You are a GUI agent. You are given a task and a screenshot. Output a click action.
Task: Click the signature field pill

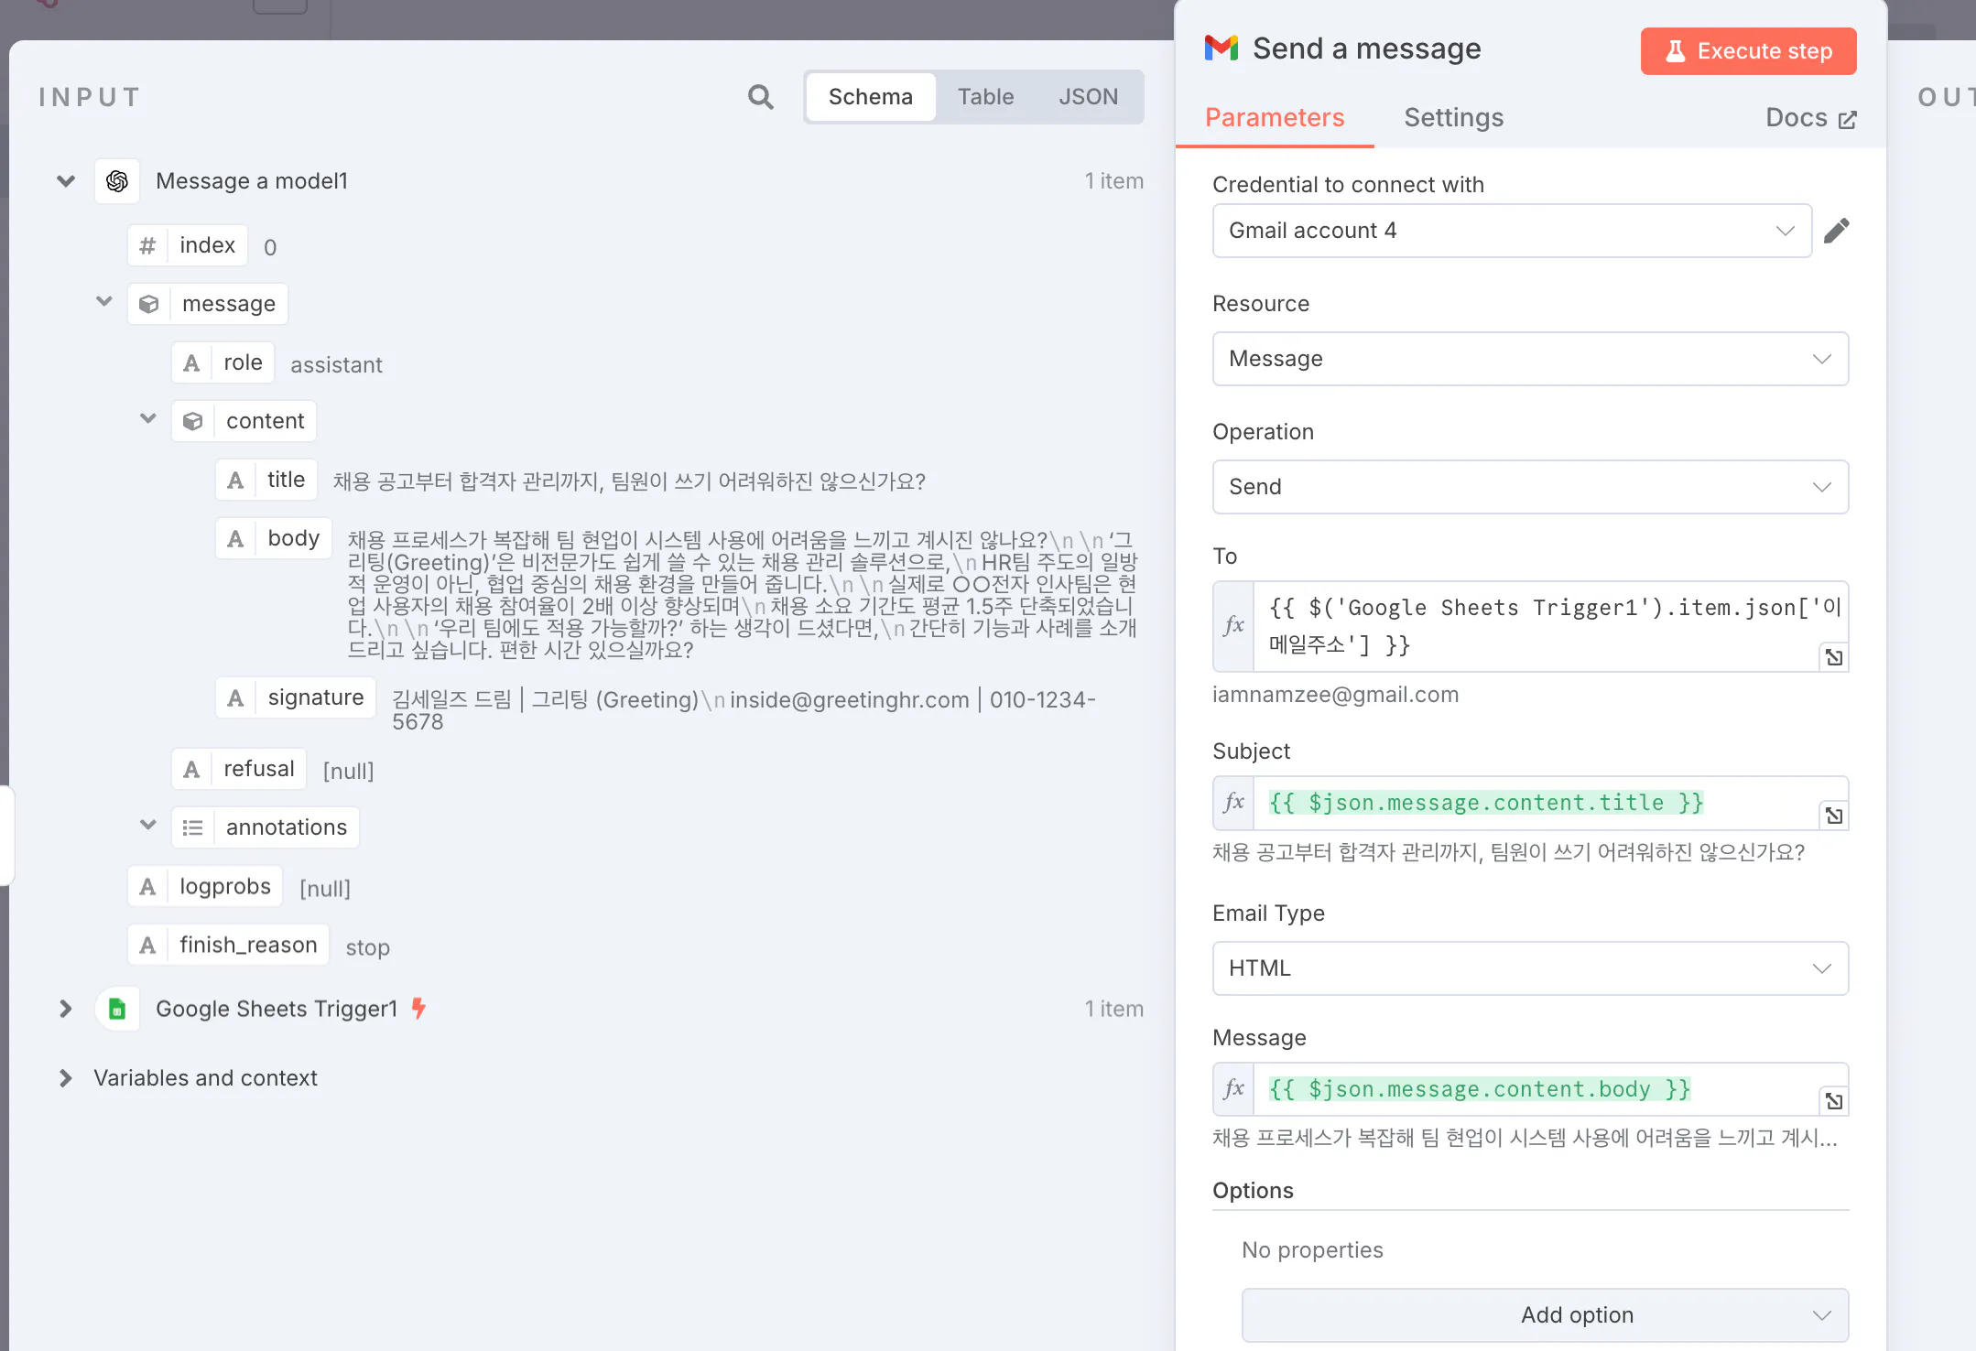click(296, 697)
